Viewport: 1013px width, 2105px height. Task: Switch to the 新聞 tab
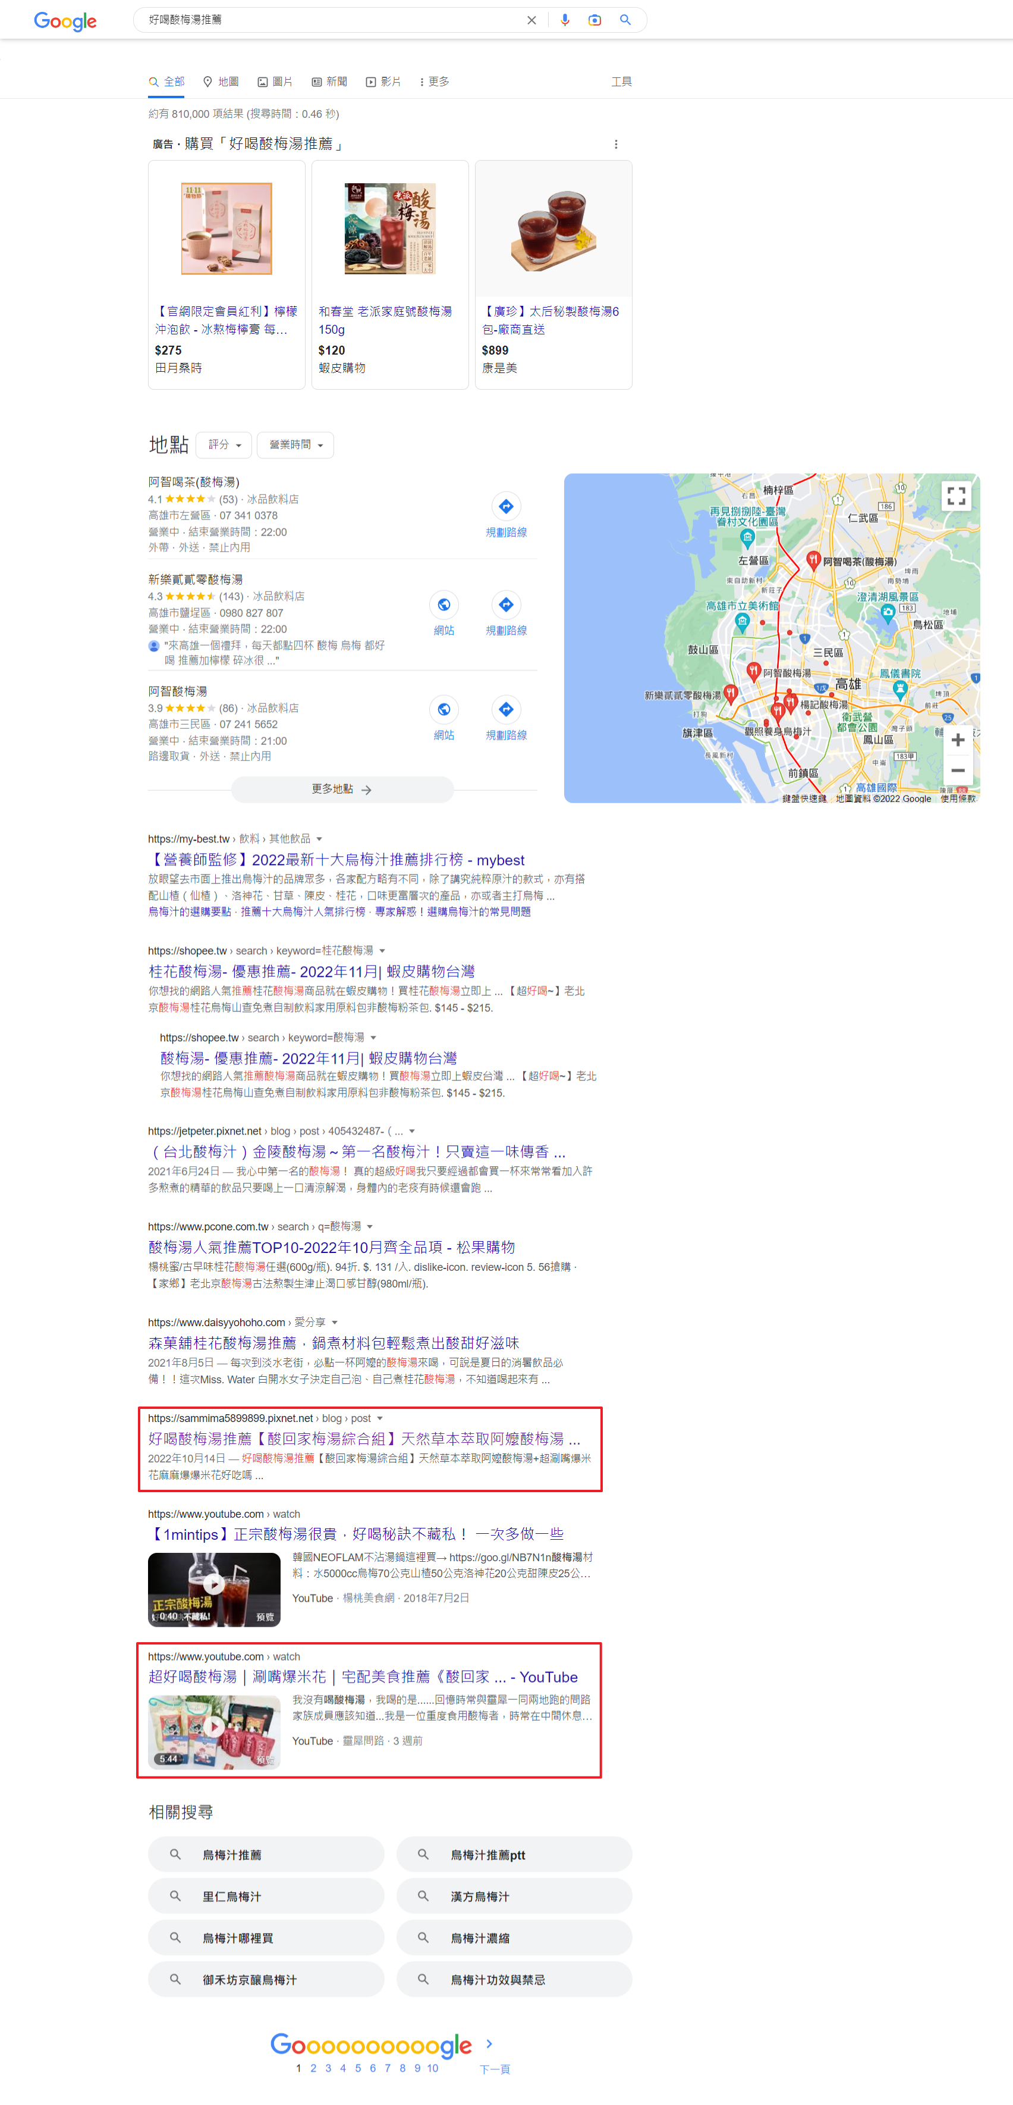330,82
